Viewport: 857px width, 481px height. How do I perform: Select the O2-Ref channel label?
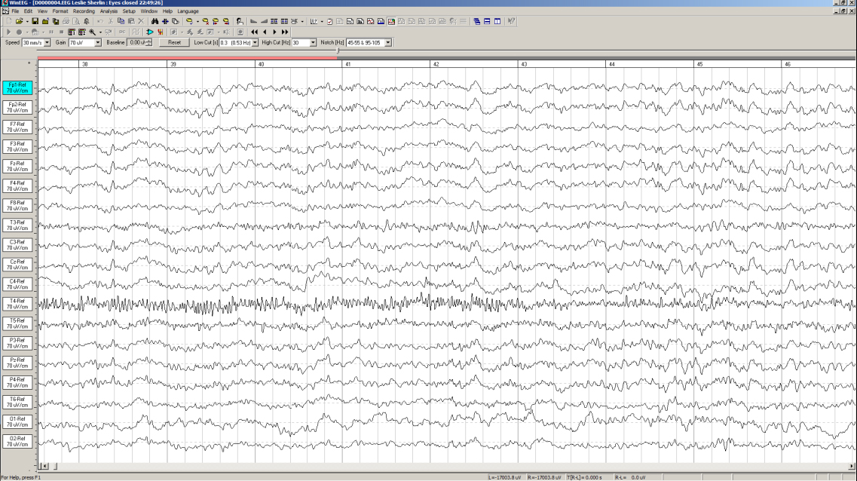tap(16, 441)
